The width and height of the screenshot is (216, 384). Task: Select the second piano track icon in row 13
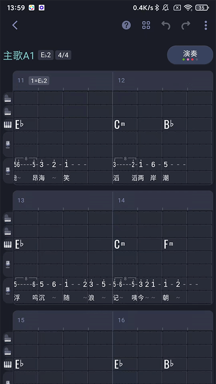coord(8,231)
